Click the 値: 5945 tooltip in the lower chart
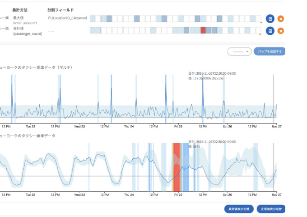 coord(194,146)
